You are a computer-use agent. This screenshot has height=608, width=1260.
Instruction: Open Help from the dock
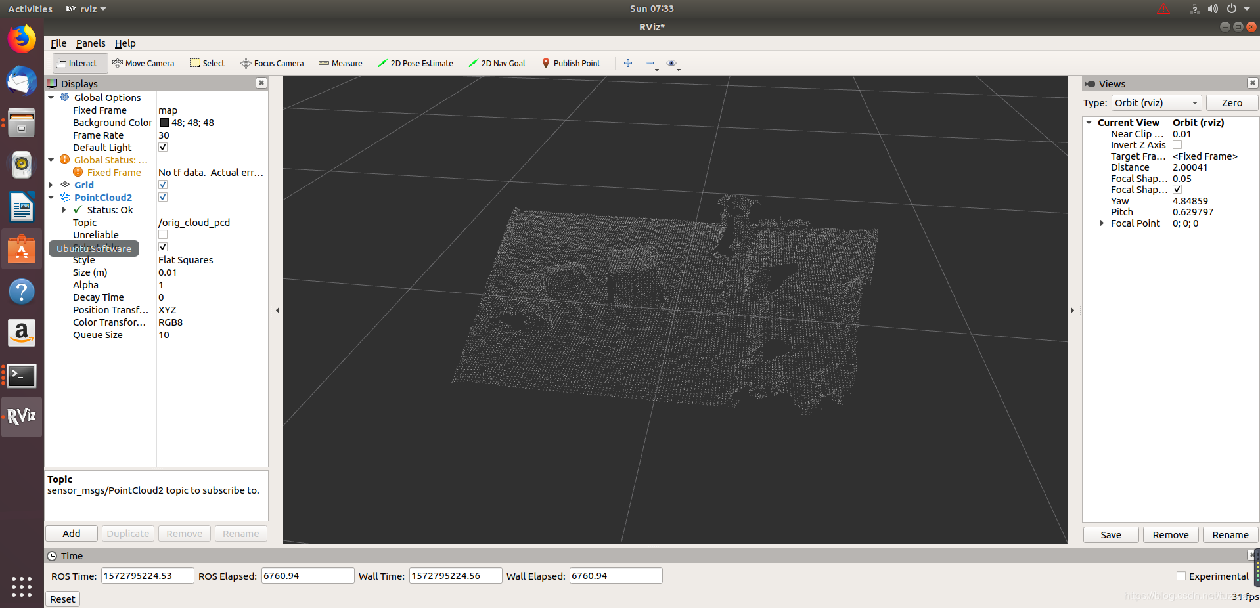22,292
